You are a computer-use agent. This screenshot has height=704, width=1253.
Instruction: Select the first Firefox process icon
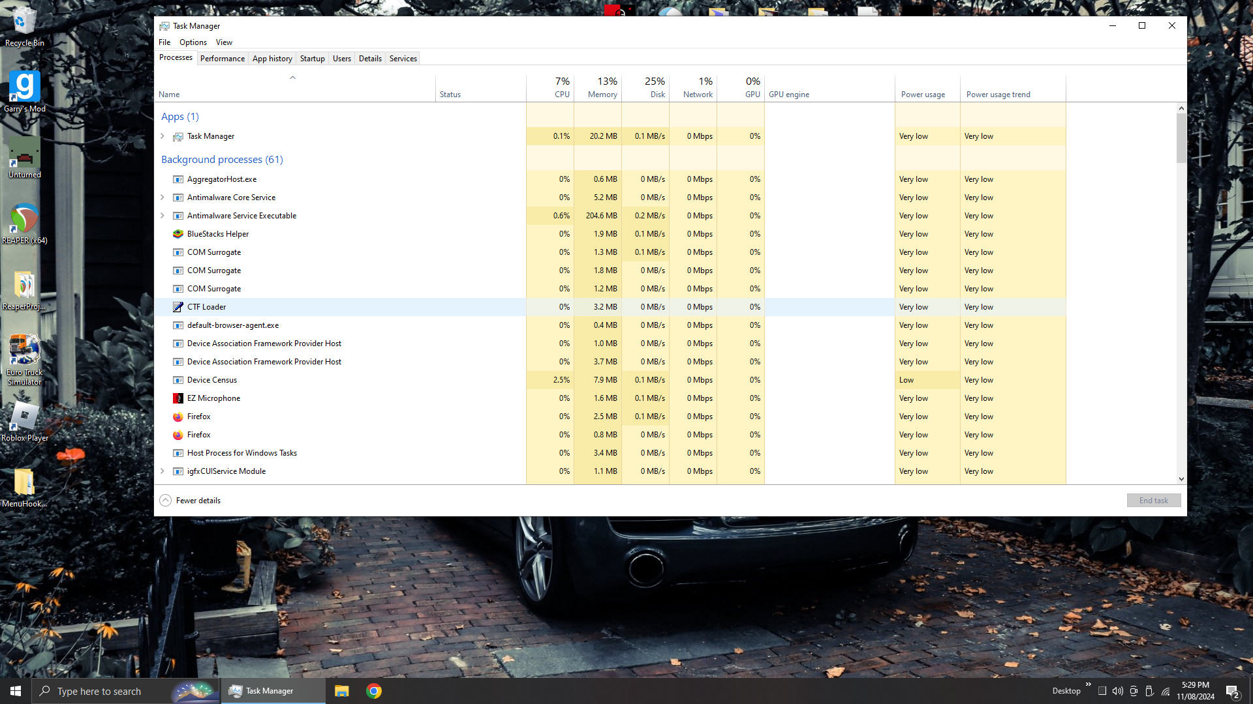click(x=178, y=417)
